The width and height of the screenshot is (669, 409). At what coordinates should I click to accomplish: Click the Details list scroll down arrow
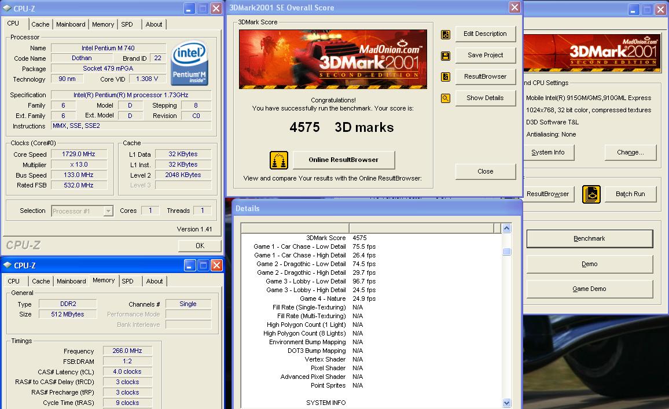[x=506, y=403]
